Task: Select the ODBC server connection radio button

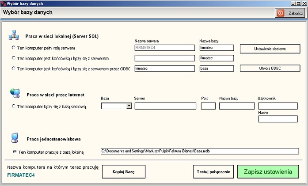Action: tap(14, 68)
